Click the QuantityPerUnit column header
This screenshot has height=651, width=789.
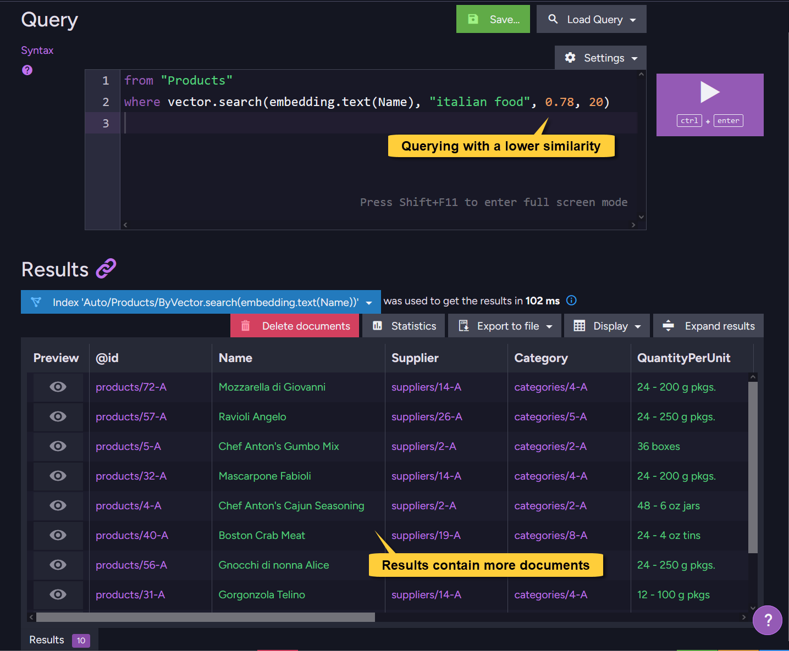(x=683, y=358)
